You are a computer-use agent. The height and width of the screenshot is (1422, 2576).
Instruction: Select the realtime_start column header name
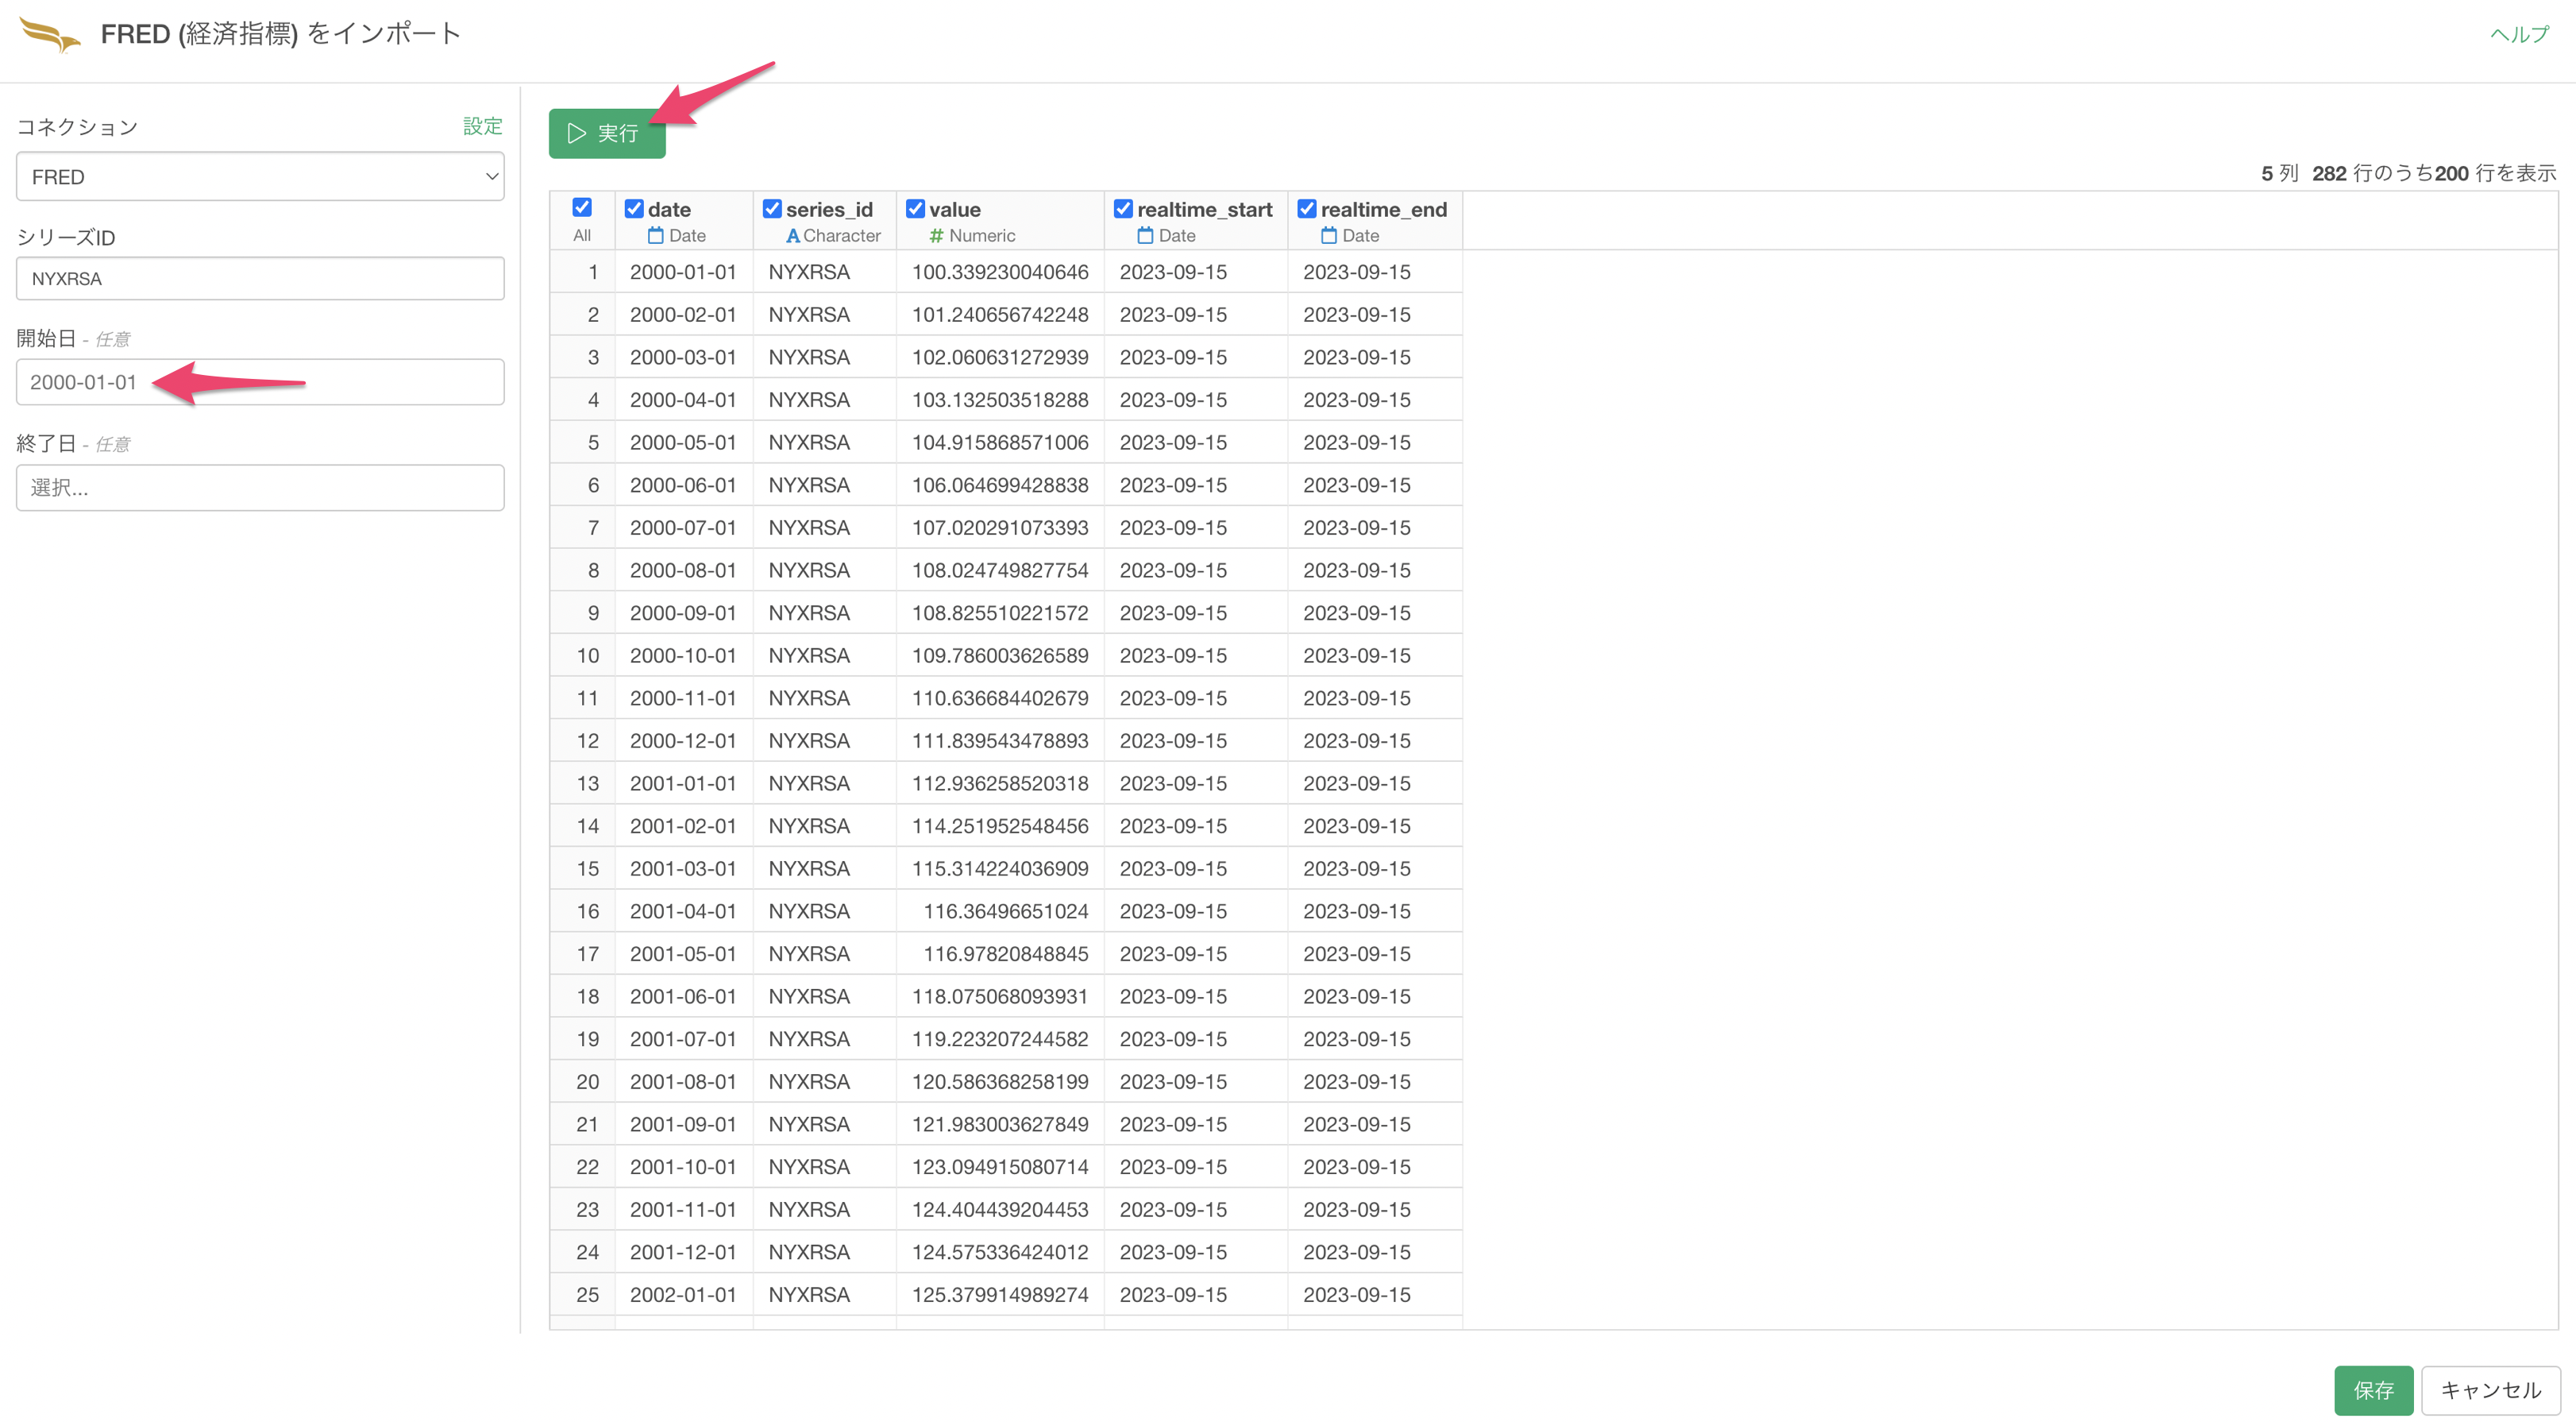(1205, 209)
